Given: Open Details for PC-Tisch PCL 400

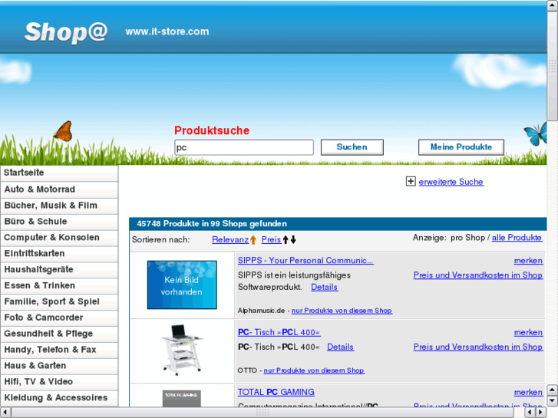Looking at the screenshot, I should (x=340, y=347).
